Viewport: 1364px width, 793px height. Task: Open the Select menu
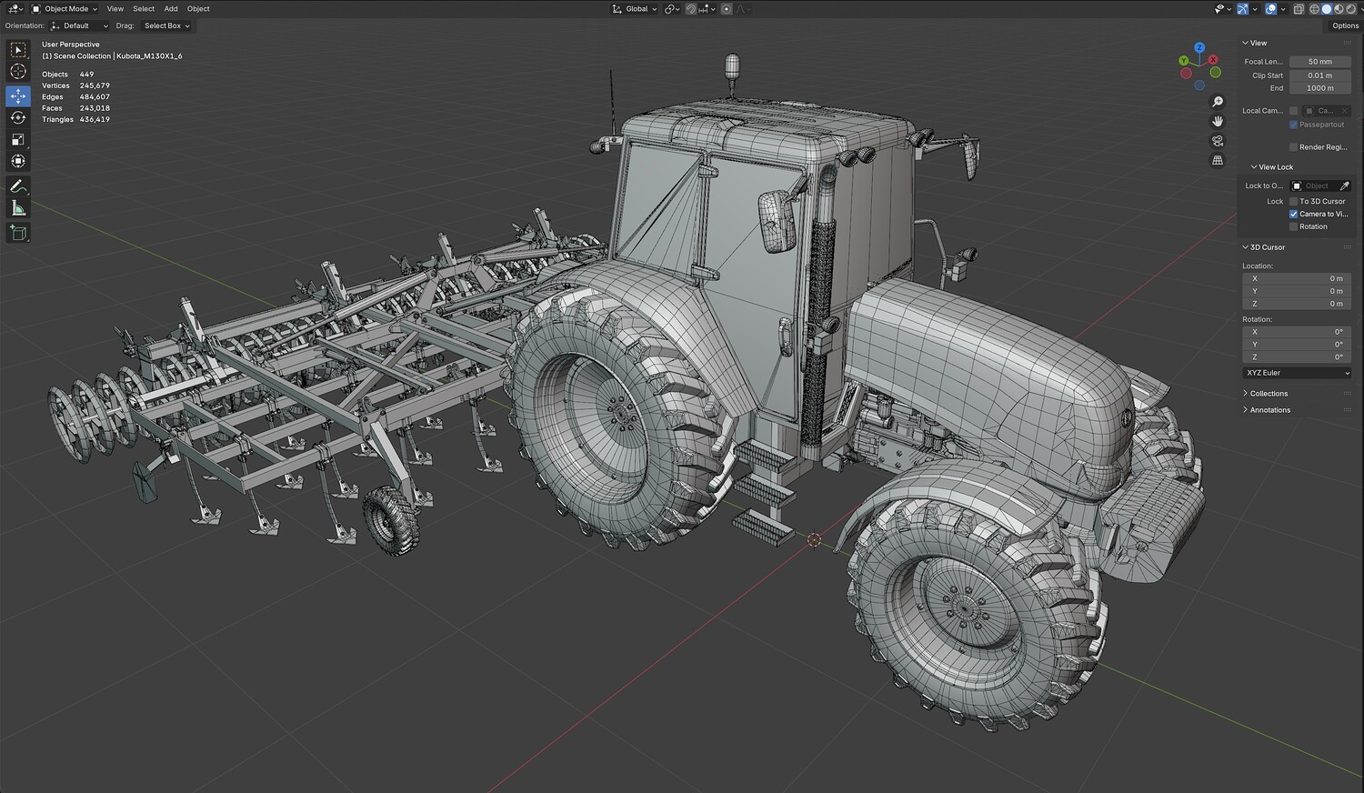[x=144, y=9]
